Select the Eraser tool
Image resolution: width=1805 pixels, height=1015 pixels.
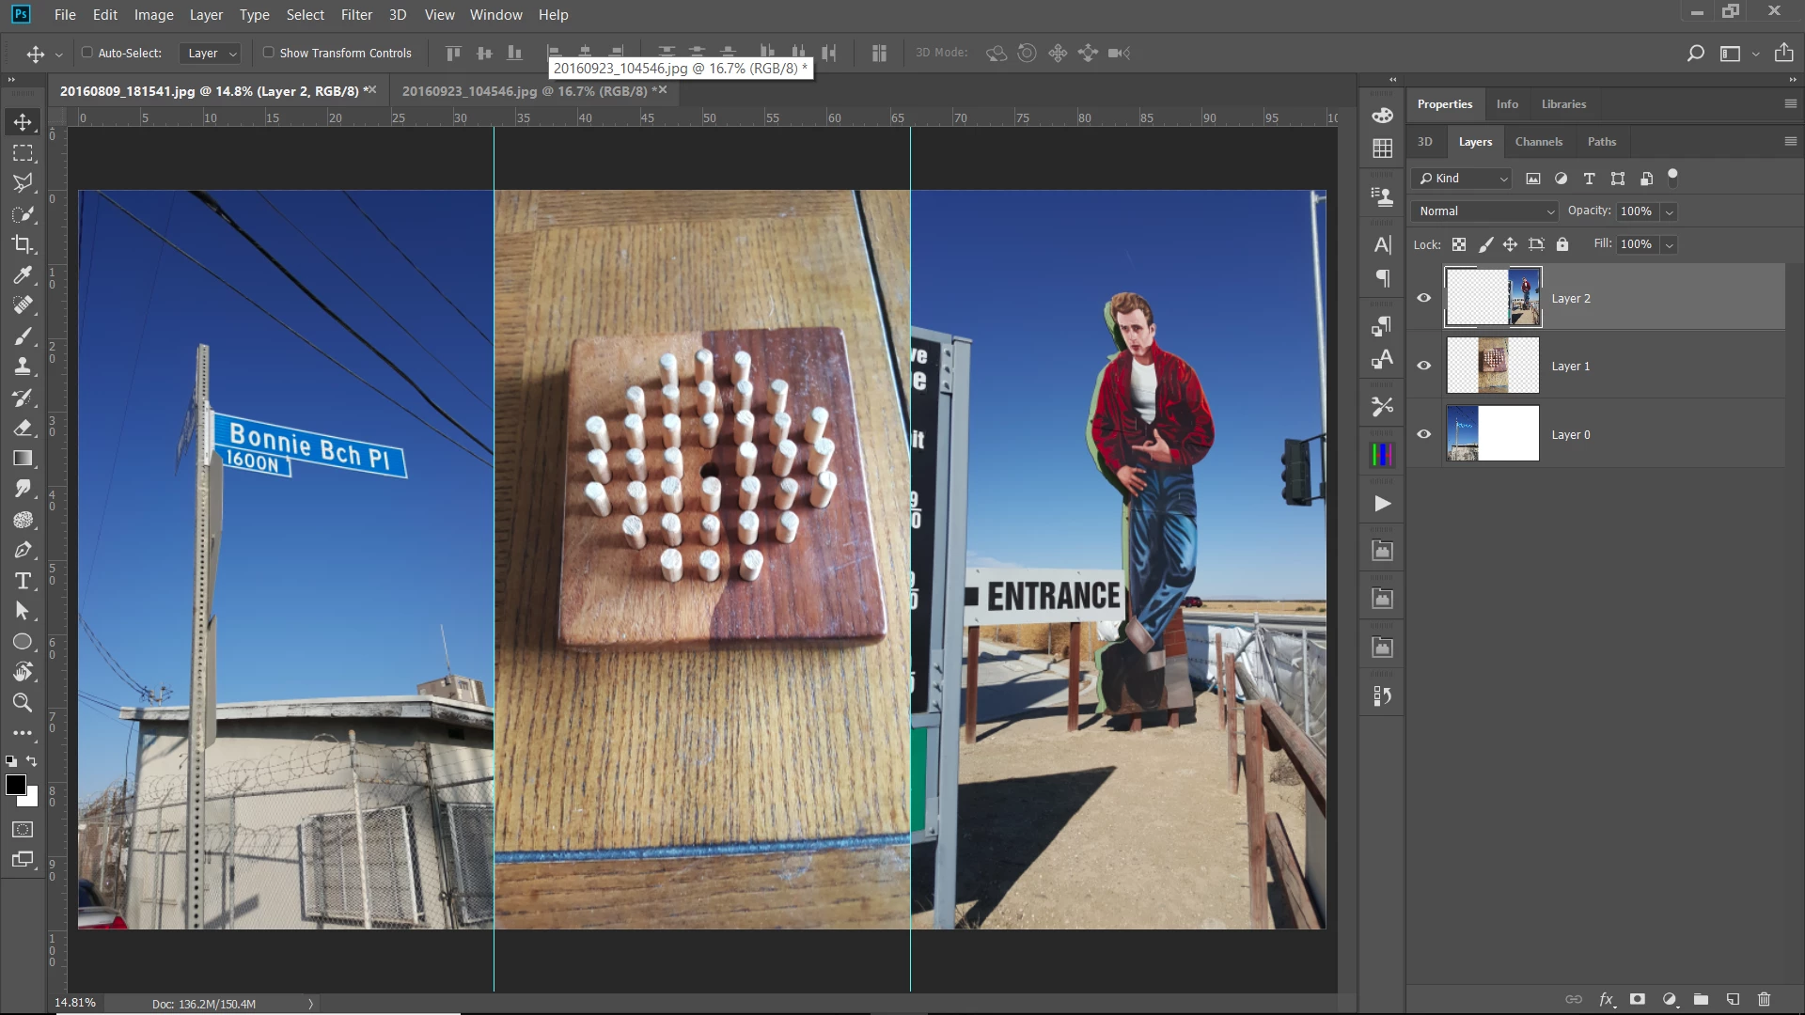pyautogui.click(x=23, y=429)
